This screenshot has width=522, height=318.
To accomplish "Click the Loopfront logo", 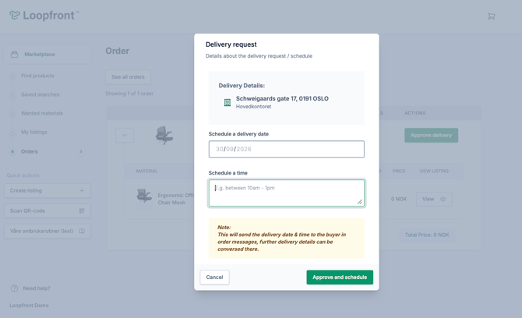I will pyautogui.click(x=44, y=16).
